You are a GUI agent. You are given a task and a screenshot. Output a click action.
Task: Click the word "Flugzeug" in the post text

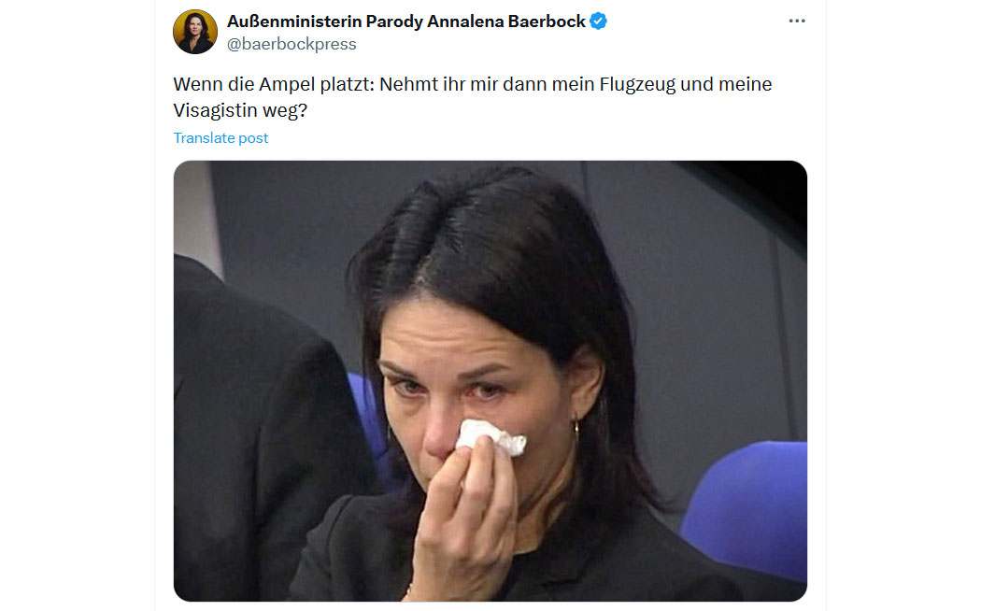coord(637,84)
